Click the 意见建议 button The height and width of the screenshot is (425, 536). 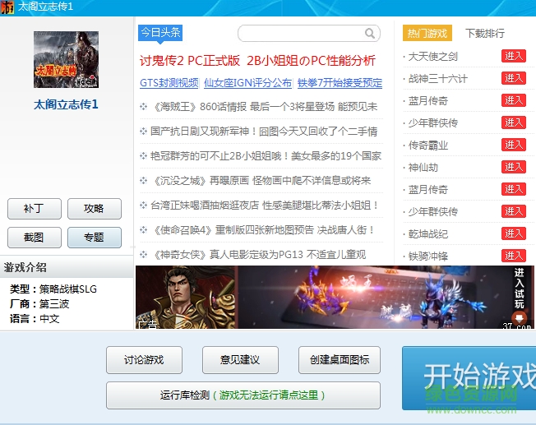click(x=240, y=360)
